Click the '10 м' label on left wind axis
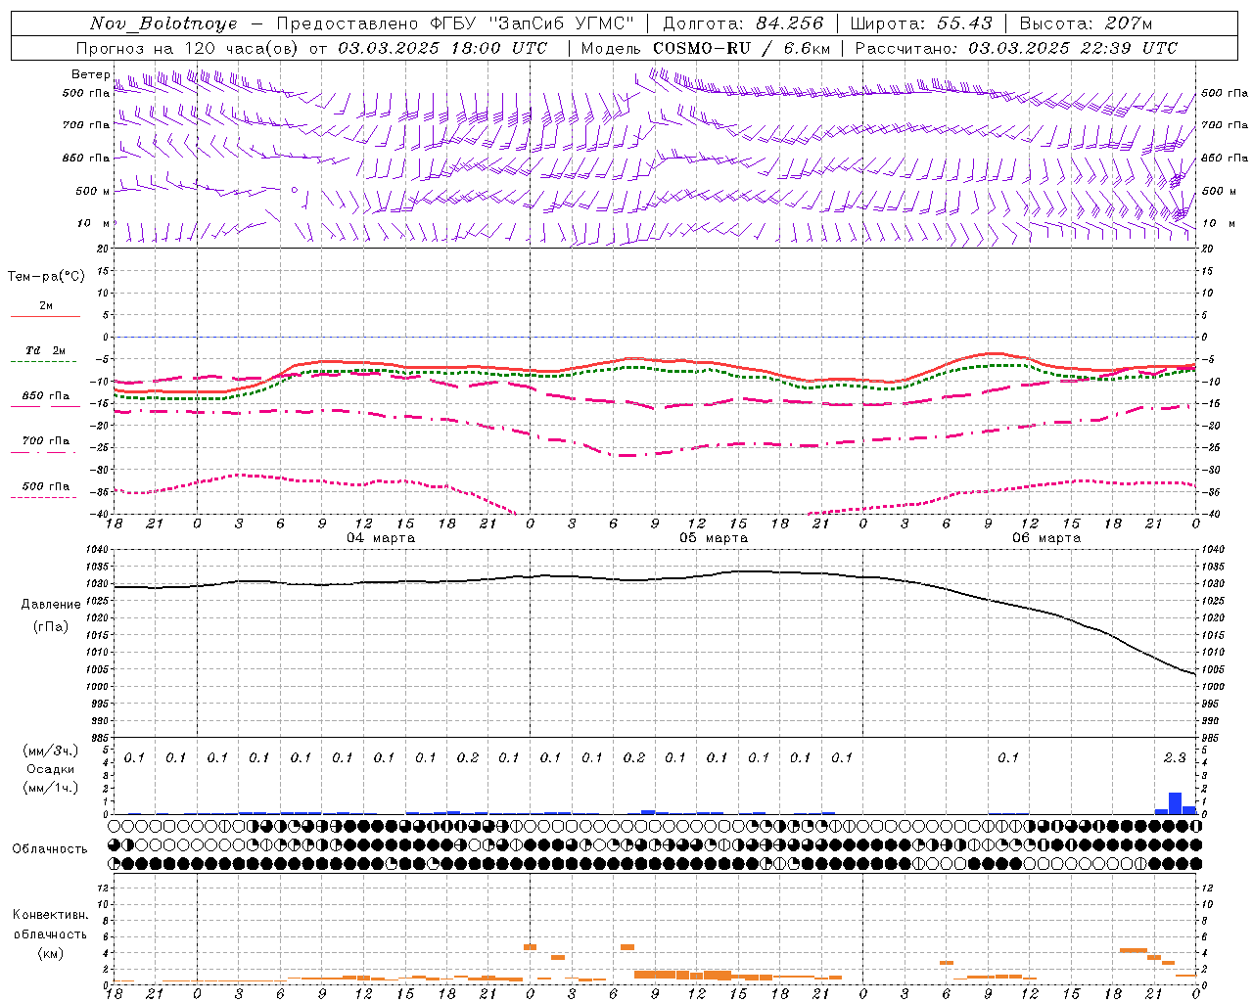 coord(94,224)
